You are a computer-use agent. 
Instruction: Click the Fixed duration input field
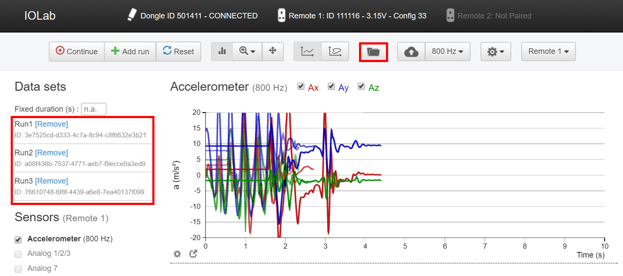[93, 109]
